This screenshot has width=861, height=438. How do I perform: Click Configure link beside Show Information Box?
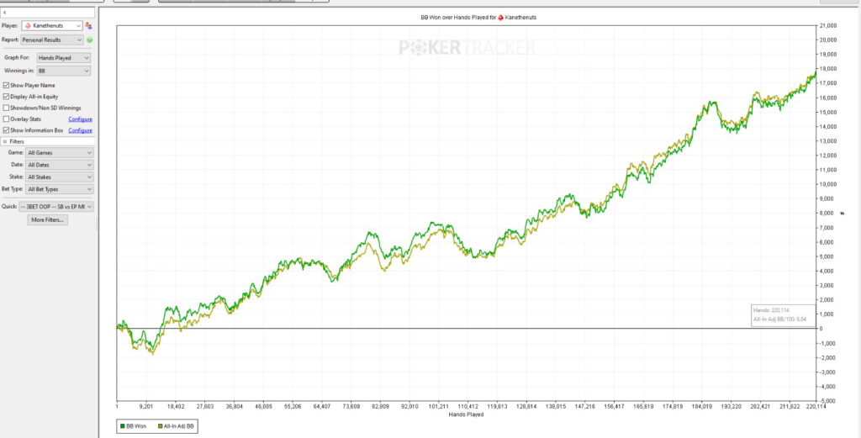point(80,130)
